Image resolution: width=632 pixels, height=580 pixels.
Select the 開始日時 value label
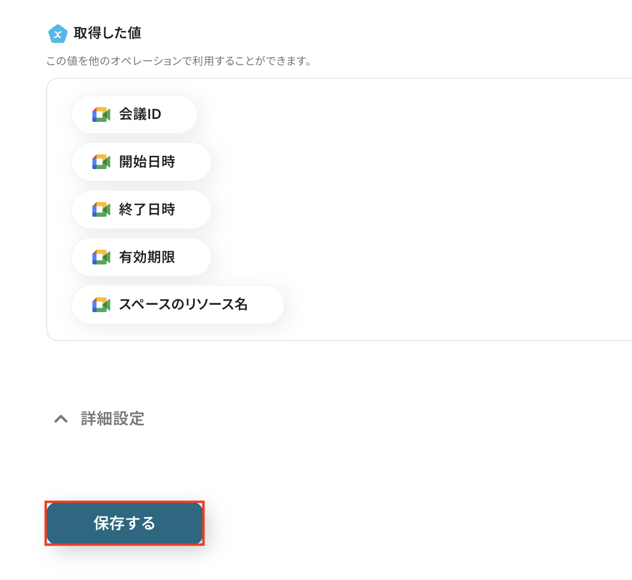pyautogui.click(x=147, y=162)
